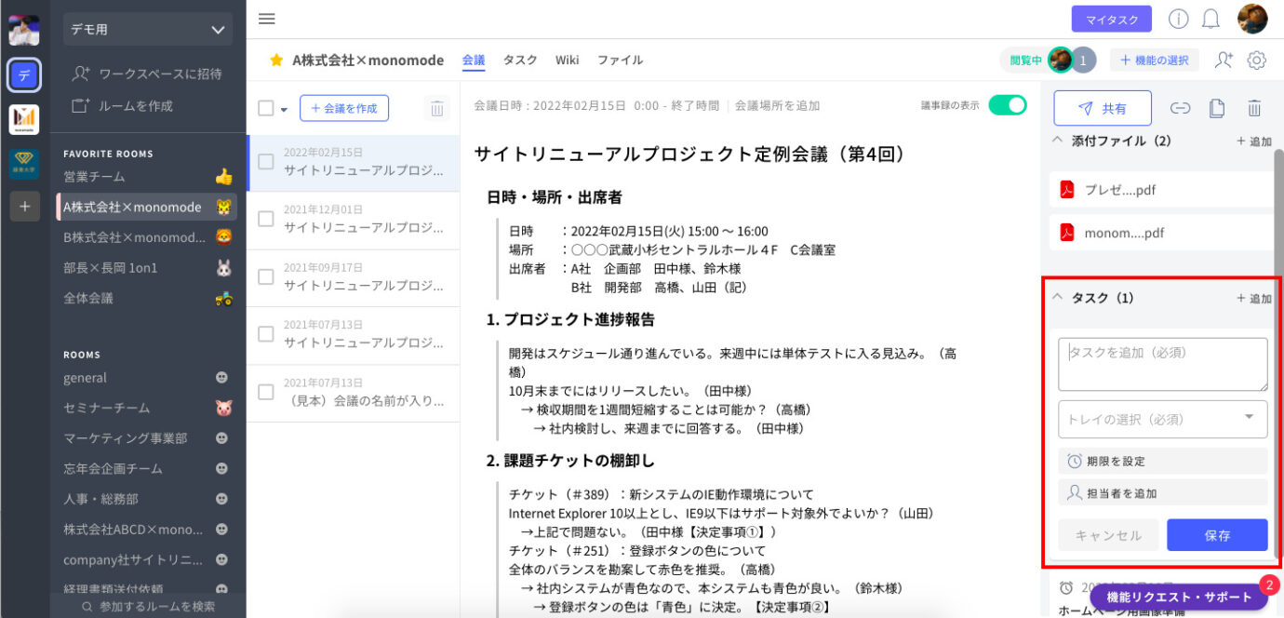
Task: Switch to the ファイル tab
Action: (x=620, y=60)
